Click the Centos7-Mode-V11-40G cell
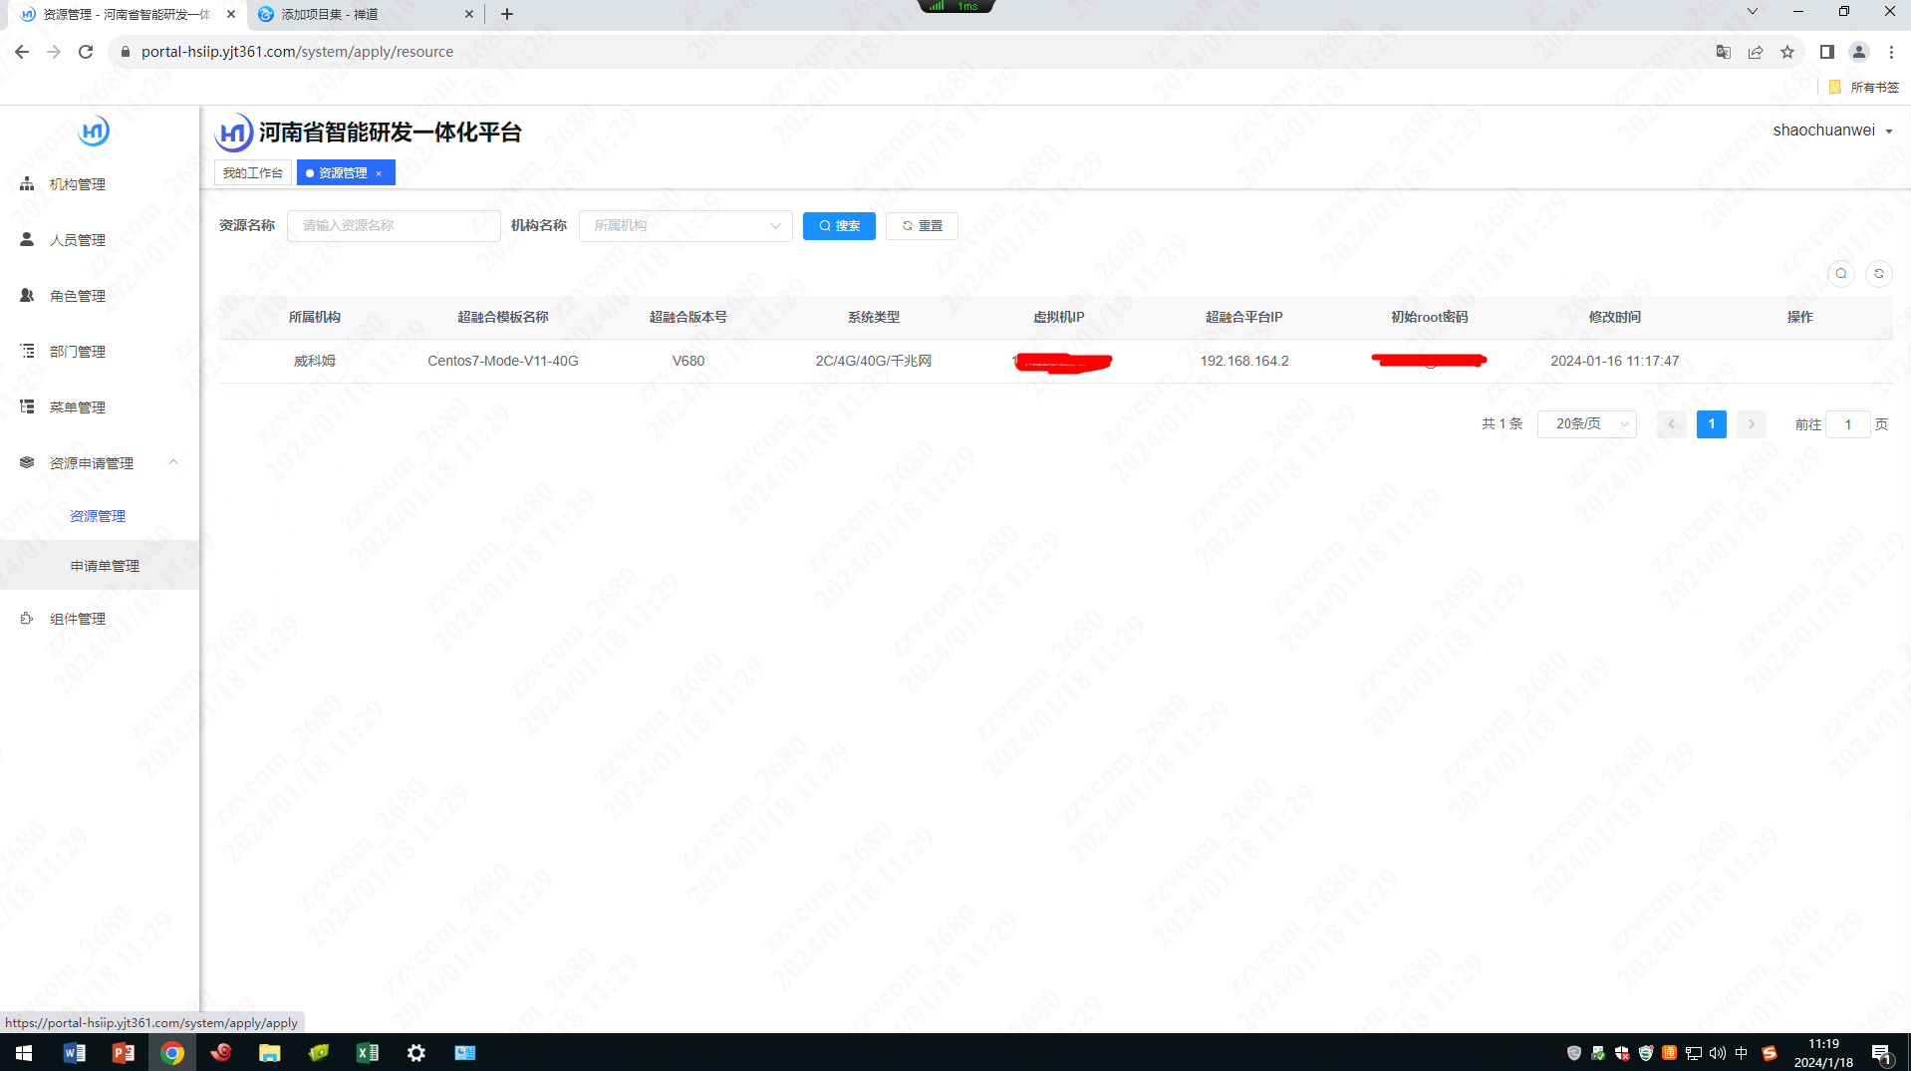This screenshot has height=1071, width=1911. [x=503, y=361]
